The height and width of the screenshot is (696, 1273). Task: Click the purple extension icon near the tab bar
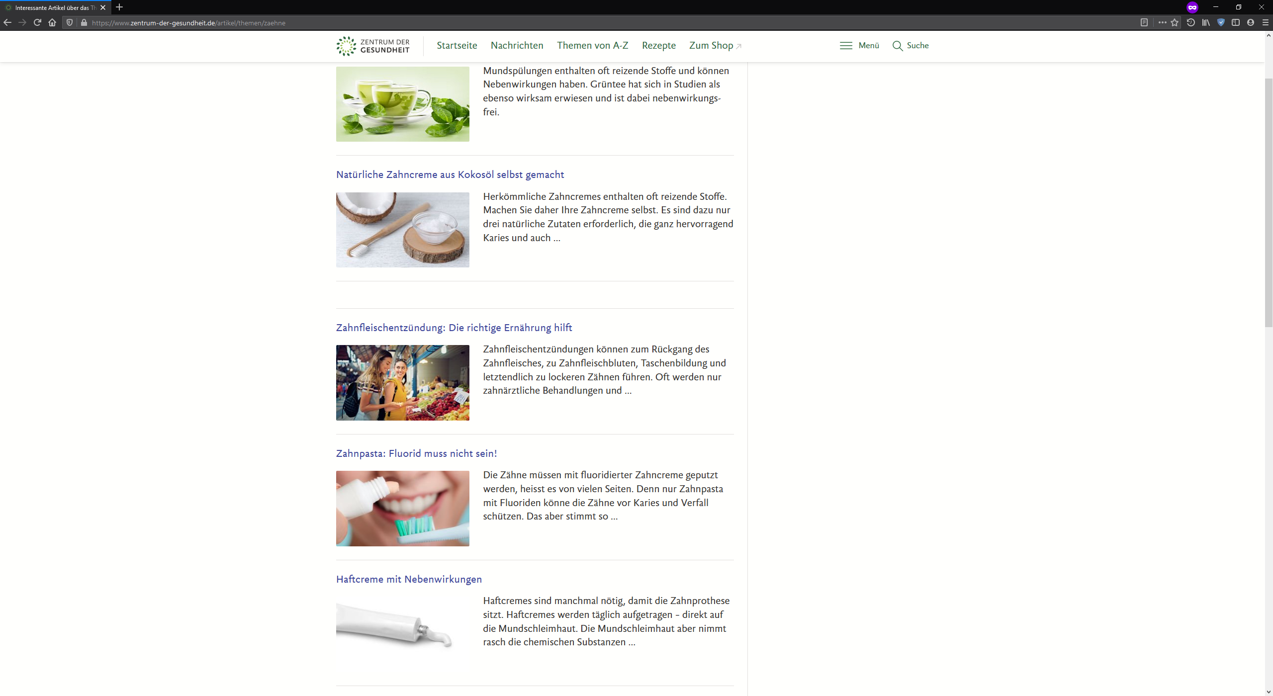pos(1192,7)
